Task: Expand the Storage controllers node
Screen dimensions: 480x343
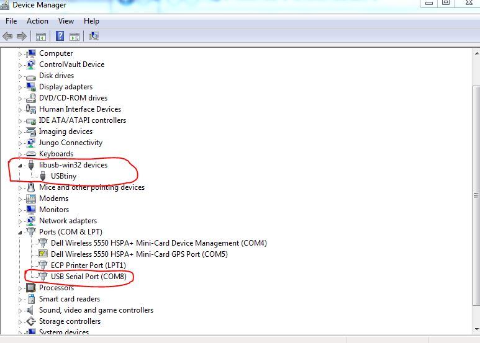Action: (x=20, y=322)
